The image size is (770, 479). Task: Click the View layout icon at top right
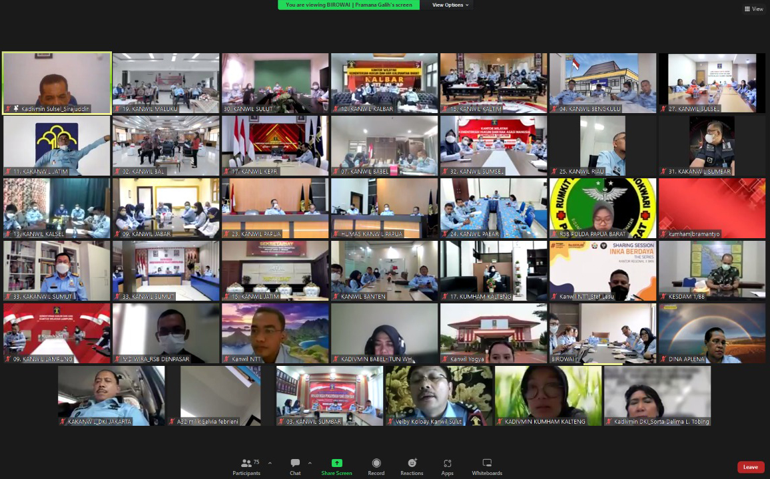tap(753, 9)
